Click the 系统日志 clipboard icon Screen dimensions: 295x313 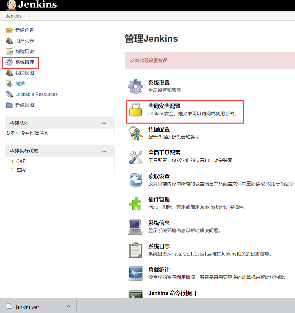135,250
